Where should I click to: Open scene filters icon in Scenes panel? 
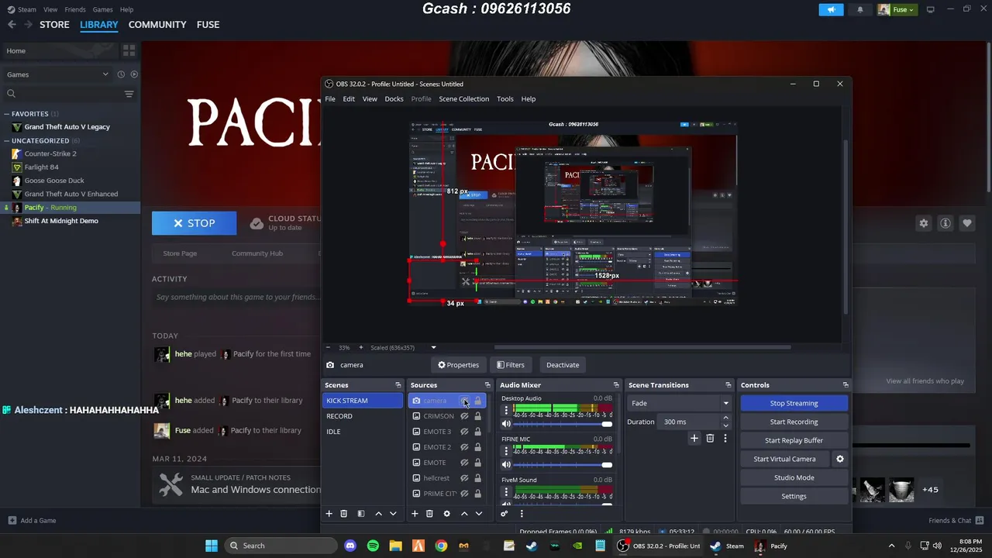(360, 514)
